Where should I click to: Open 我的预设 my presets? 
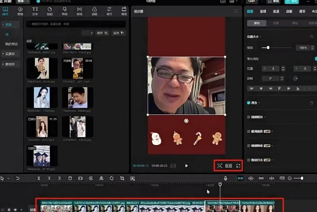tap(11, 44)
